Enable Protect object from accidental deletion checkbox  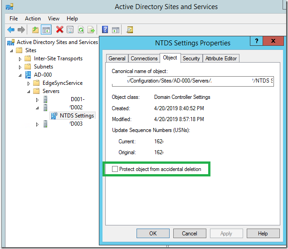click(x=115, y=169)
